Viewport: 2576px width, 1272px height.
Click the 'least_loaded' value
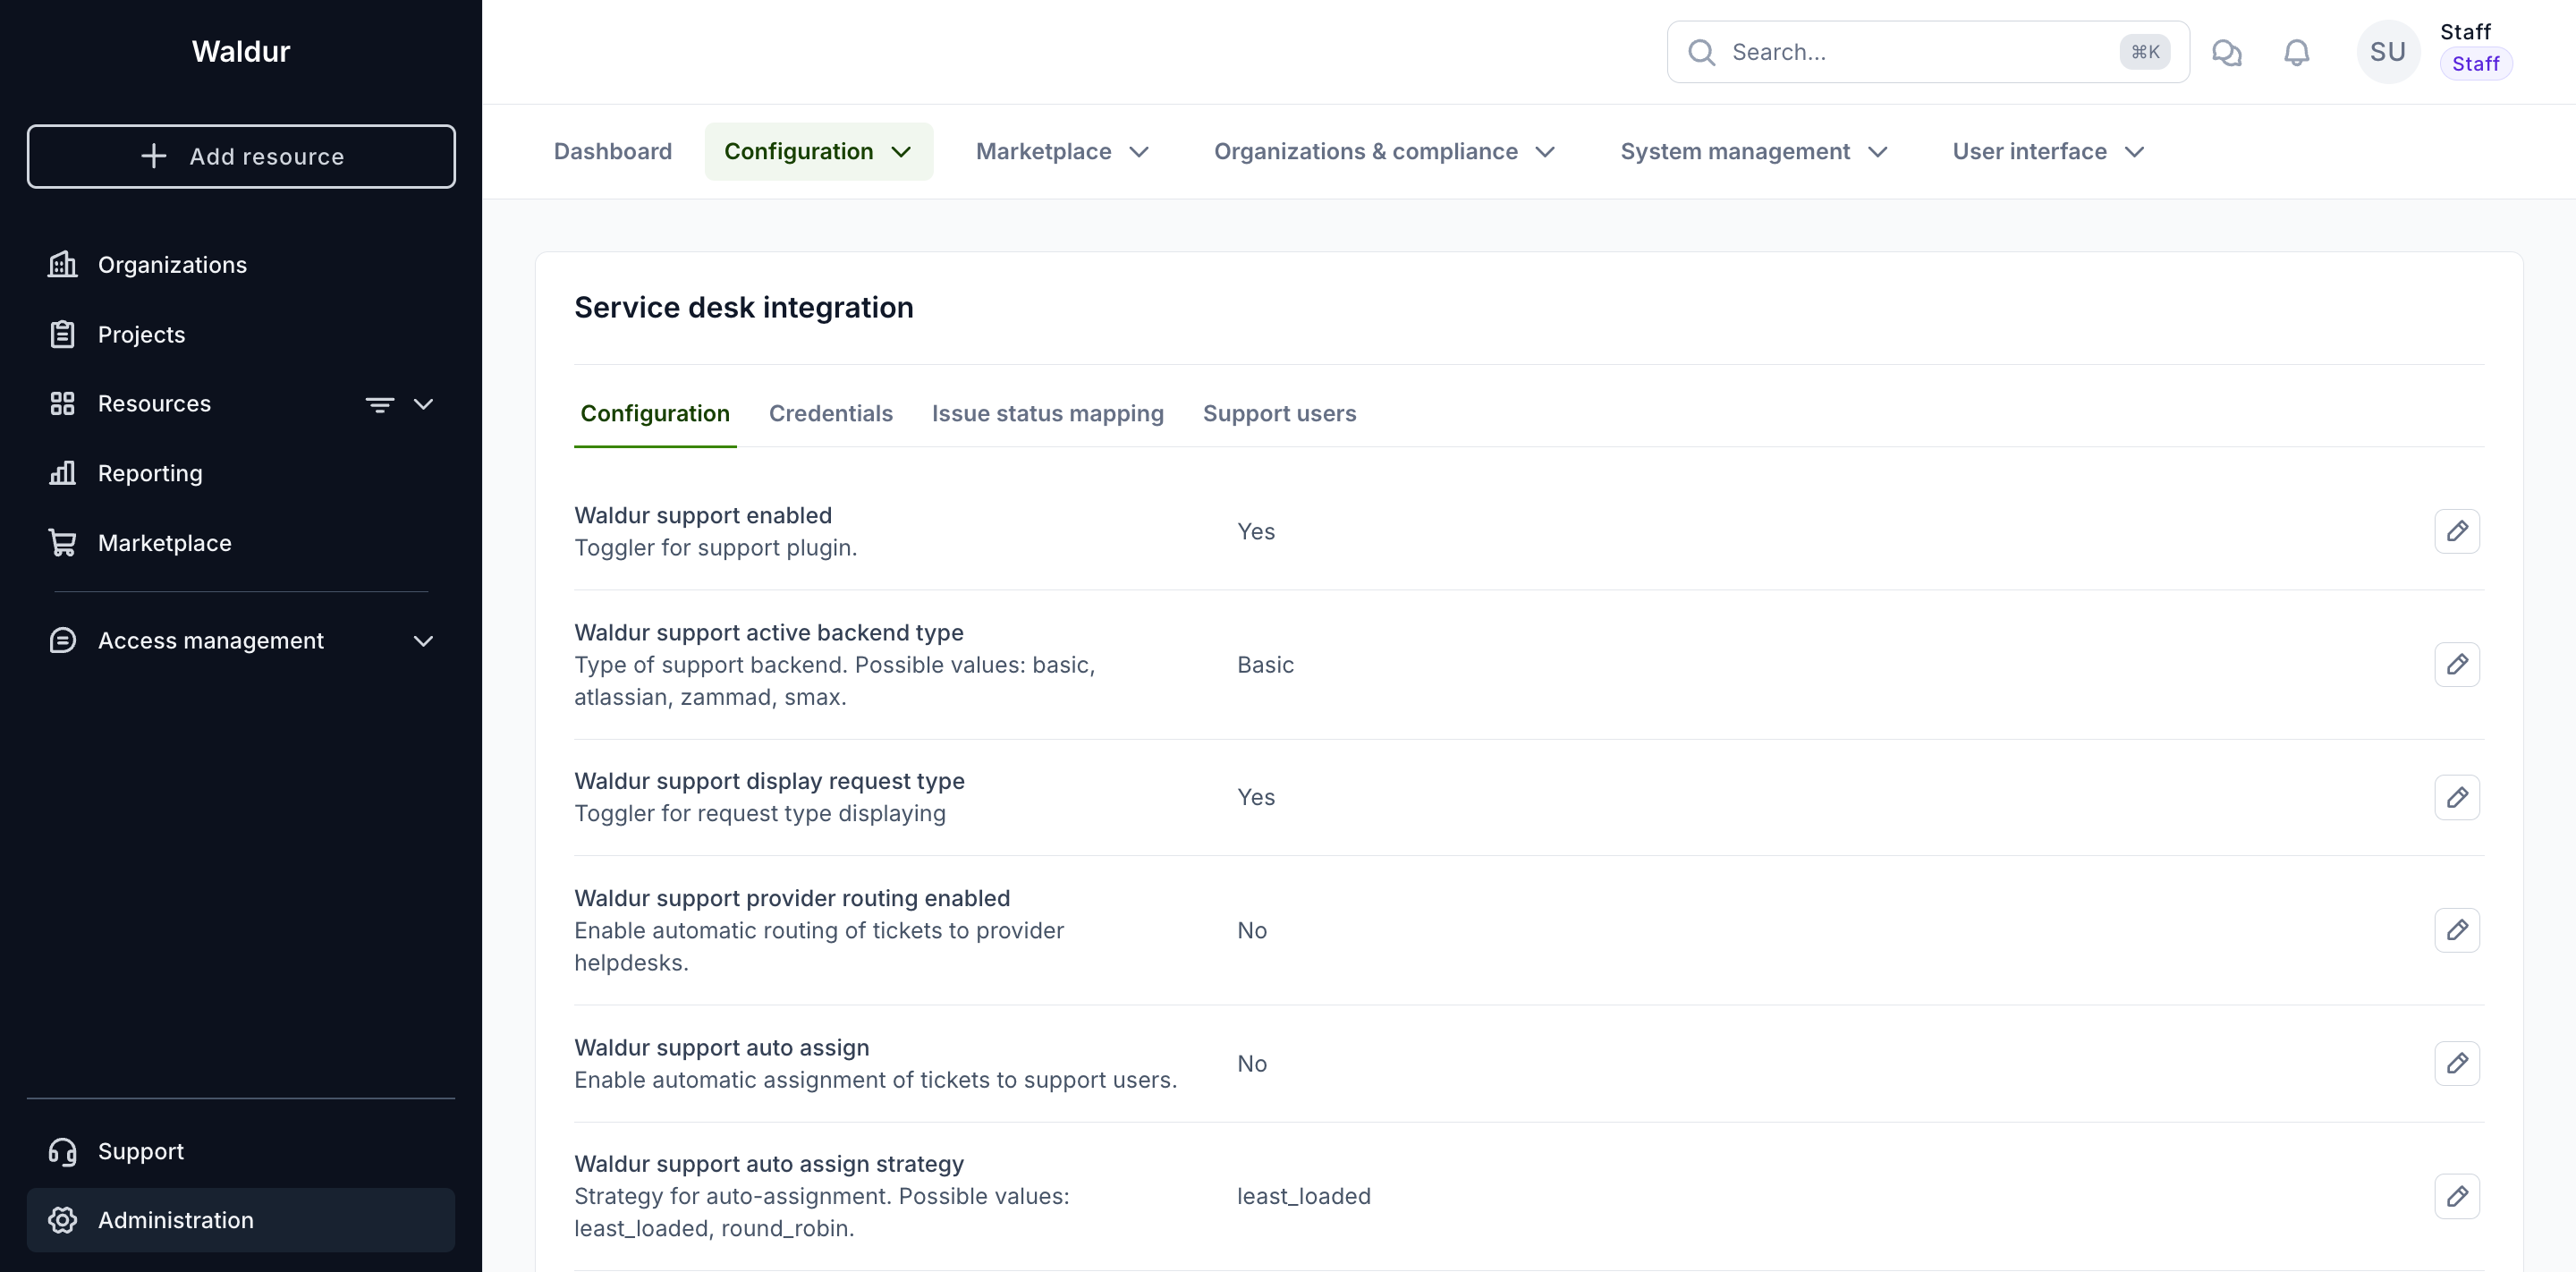[x=1303, y=1196]
